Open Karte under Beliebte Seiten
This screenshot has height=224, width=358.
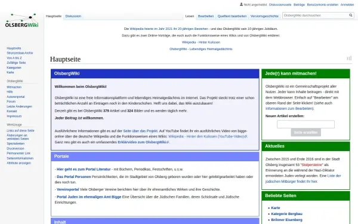coord(276,208)
